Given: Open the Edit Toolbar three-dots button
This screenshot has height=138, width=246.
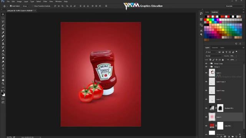Looking at the screenshot, I should click(x=3, y=87).
